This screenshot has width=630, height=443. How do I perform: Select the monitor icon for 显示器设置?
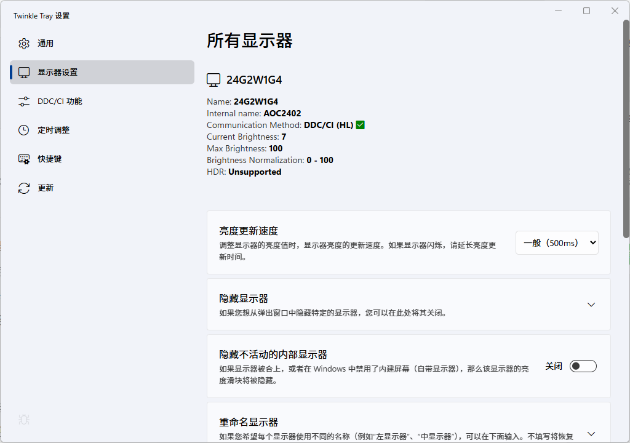point(23,72)
